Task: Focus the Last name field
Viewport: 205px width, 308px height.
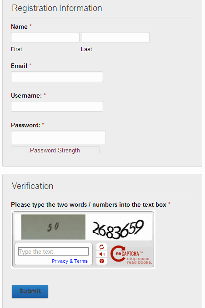Action: [x=115, y=37]
